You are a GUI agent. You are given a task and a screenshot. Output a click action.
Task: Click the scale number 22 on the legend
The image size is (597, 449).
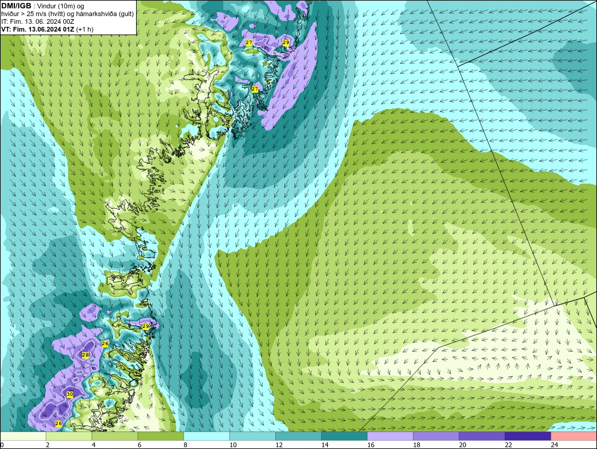(x=508, y=445)
